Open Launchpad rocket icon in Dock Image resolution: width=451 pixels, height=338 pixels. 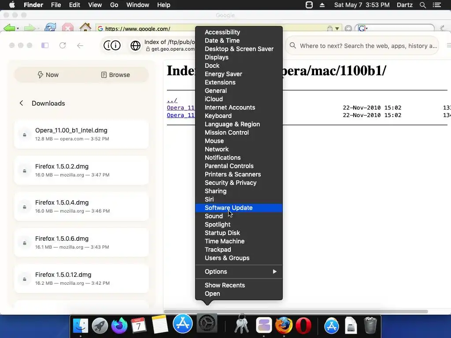pyautogui.click(x=100, y=326)
